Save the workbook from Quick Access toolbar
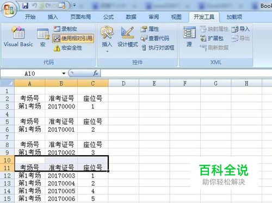The width and height of the screenshot is (272, 203). coord(25,5)
